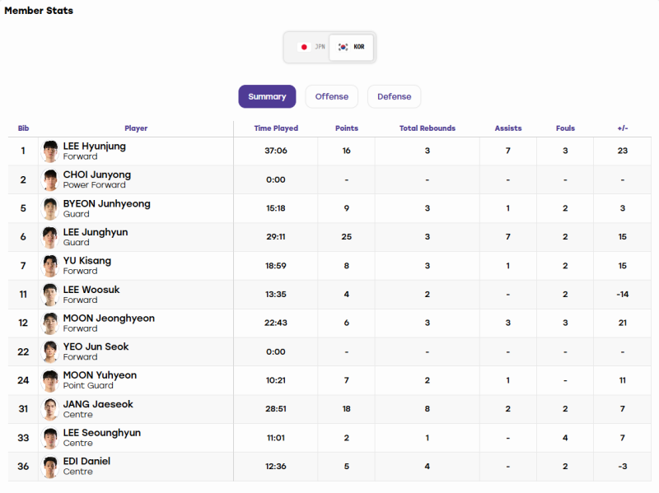Image resolution: width=659 pixels, height=493 pixels.
Task: Click the Bib column header
Action: point(24,128)
